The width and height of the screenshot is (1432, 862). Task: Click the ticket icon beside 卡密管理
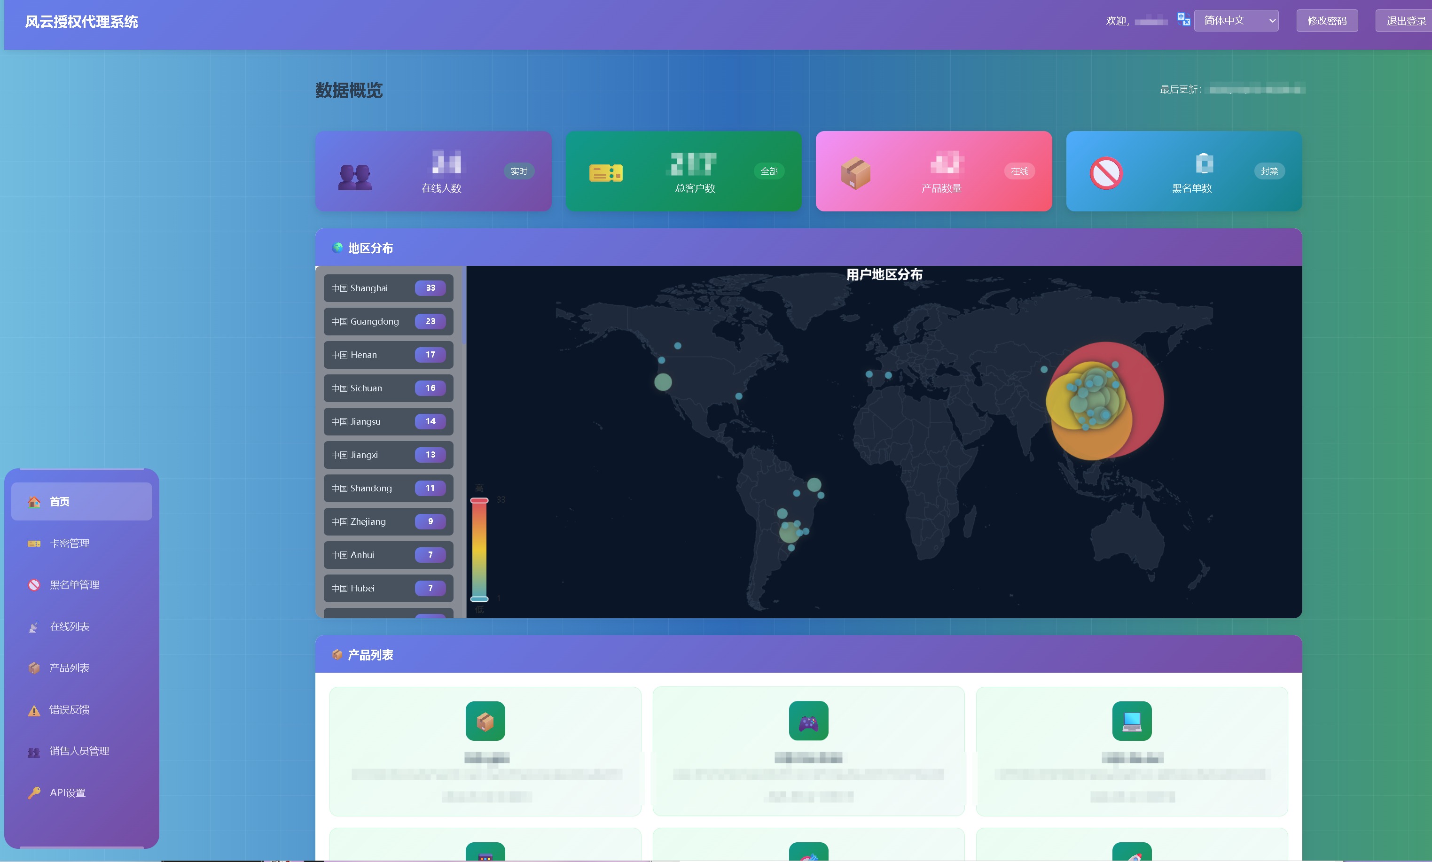coord(34,543)
